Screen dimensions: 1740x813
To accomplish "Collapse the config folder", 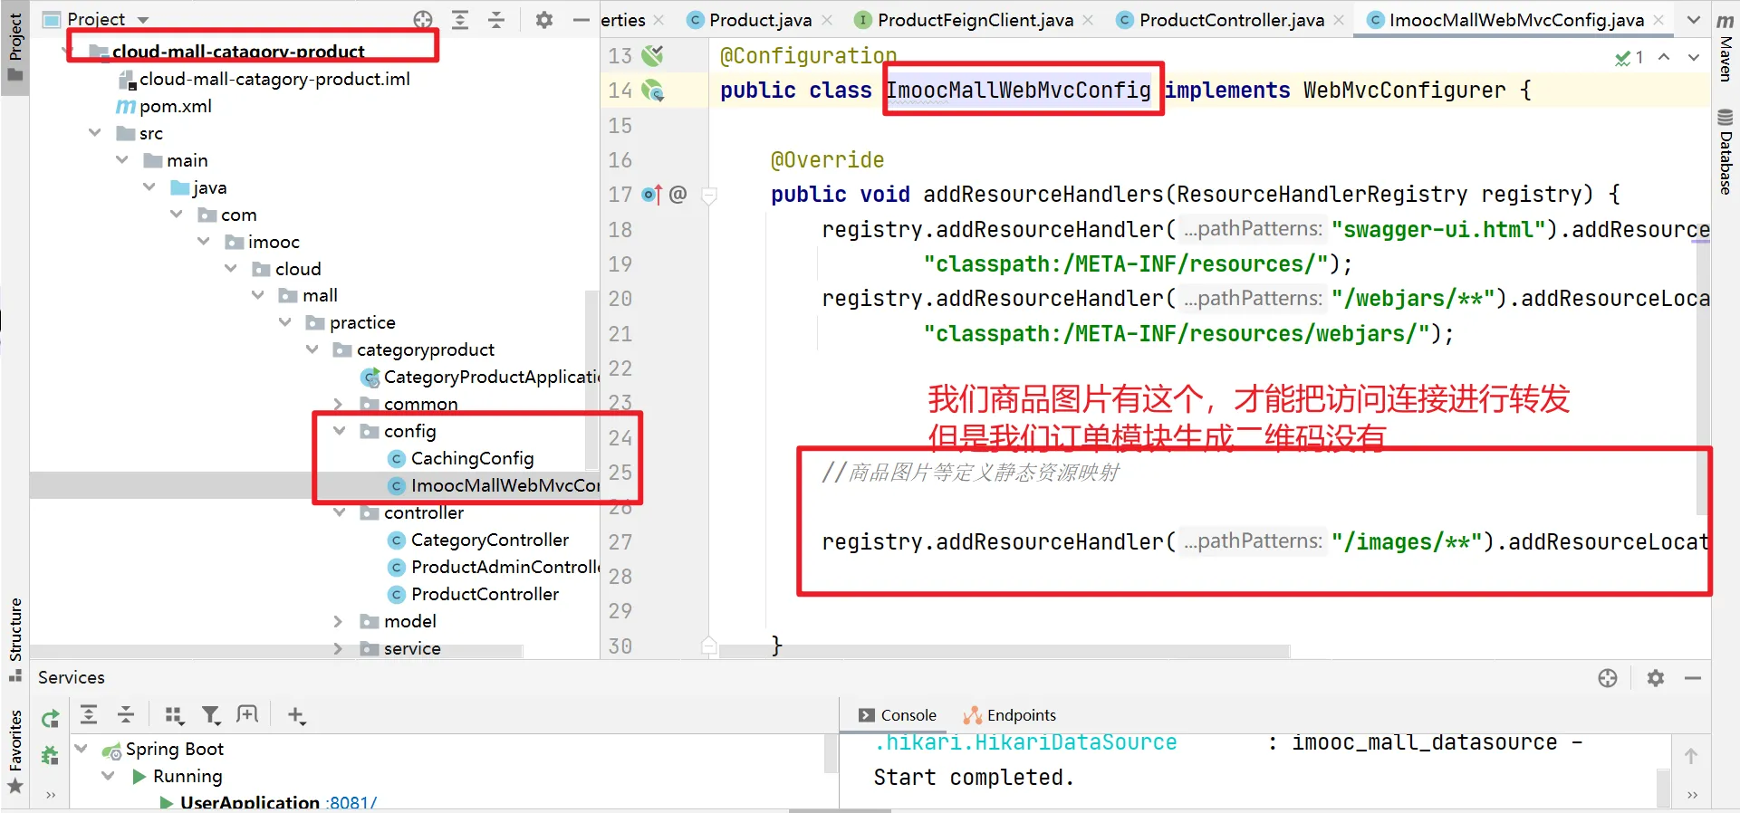I will [x=340, y=431].
